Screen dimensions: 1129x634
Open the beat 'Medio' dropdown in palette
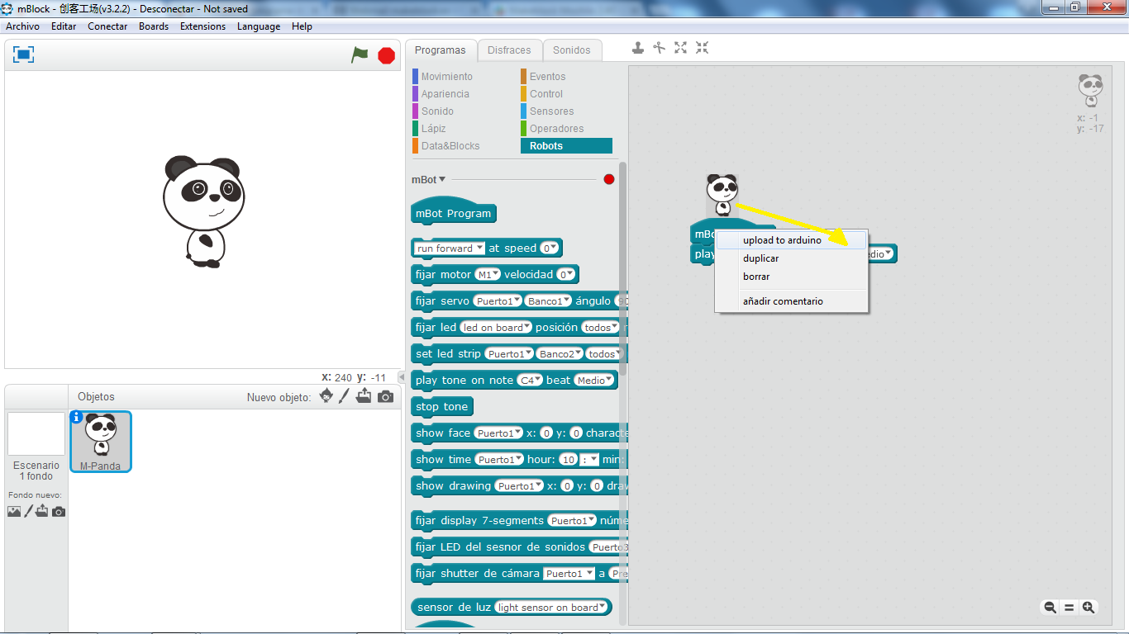pos(595,380)
